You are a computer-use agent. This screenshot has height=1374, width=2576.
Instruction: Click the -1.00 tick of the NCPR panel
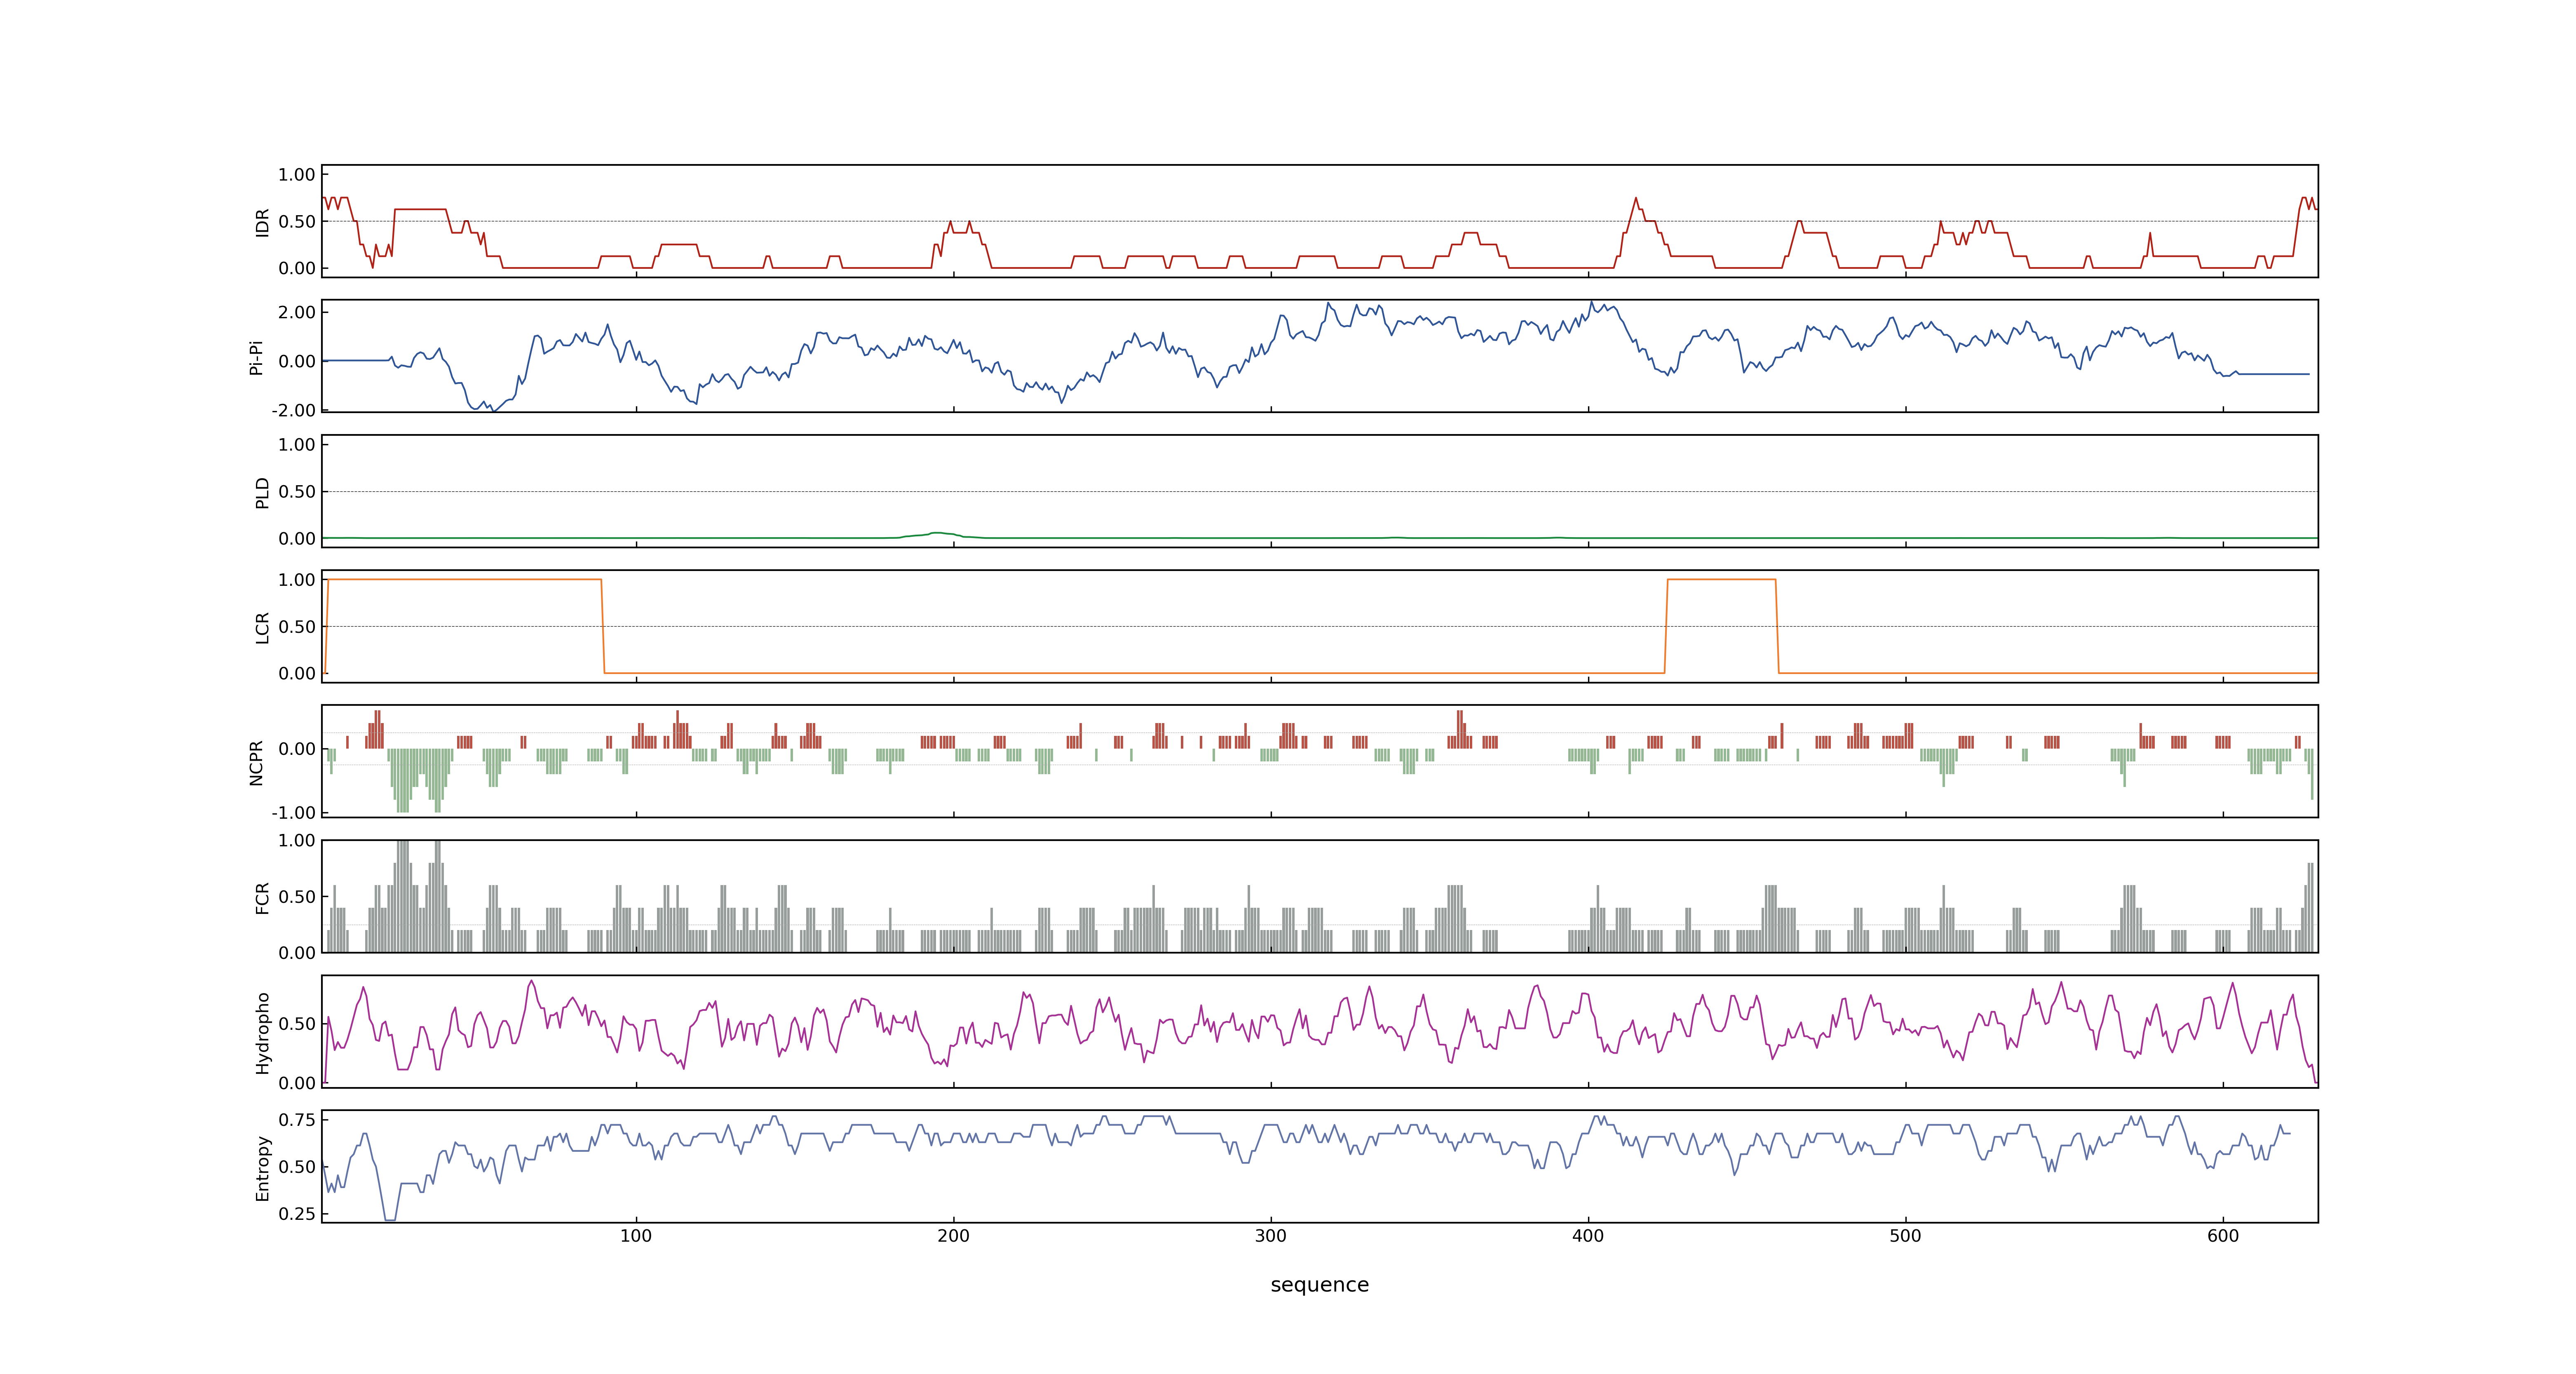tap(293, 813)
